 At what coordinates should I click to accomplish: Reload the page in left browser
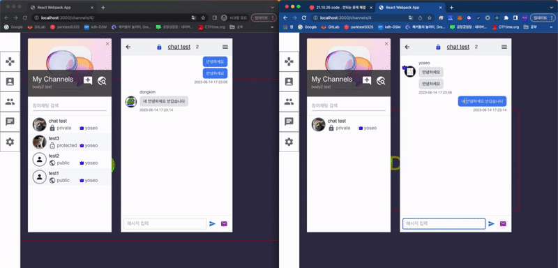click(25, 17)
